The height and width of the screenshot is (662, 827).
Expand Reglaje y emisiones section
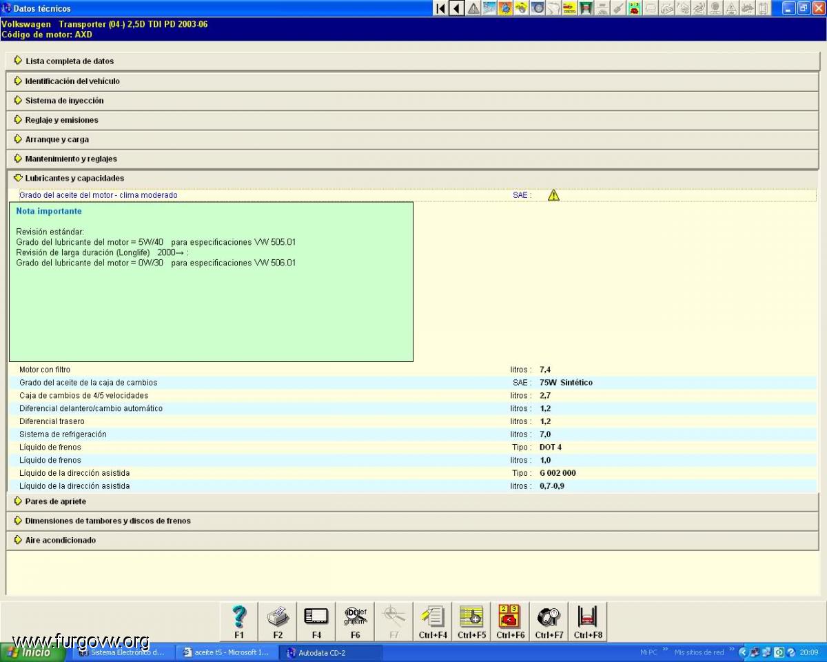pyautogui.click(x=413, y=119)
